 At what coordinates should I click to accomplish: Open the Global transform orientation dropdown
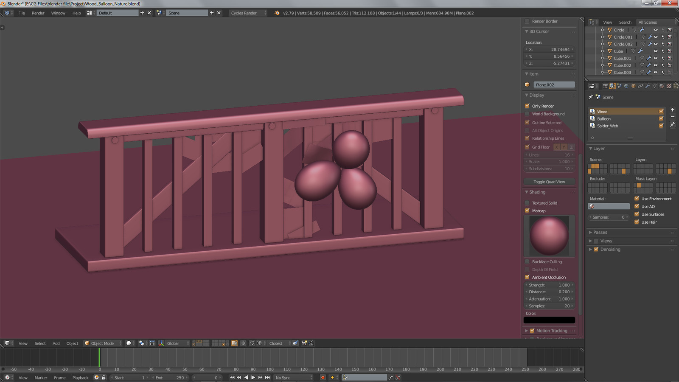177,343
